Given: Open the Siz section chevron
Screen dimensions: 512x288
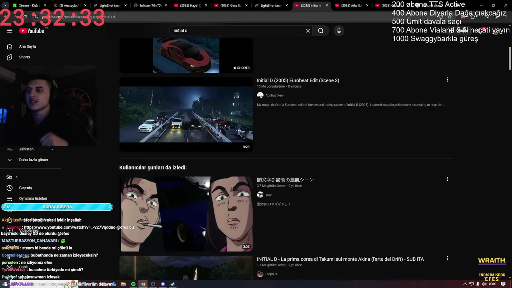Looking at the screenshot, I should [x=16, y=177].
